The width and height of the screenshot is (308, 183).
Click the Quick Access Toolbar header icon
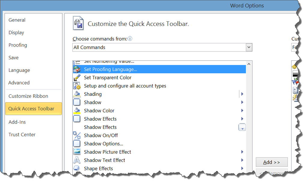coord(78,23)
